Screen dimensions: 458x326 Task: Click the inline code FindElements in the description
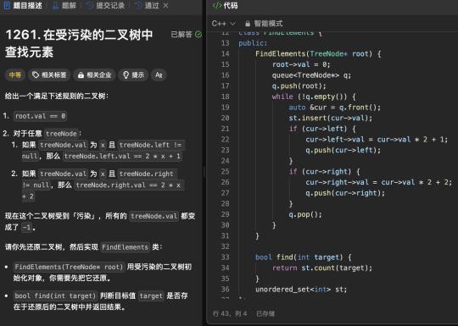(125, 247)
